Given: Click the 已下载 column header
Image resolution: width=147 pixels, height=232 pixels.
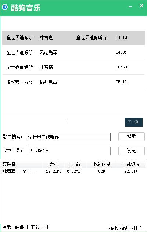Looking at the screenshot, I should (x=76, y=164).
